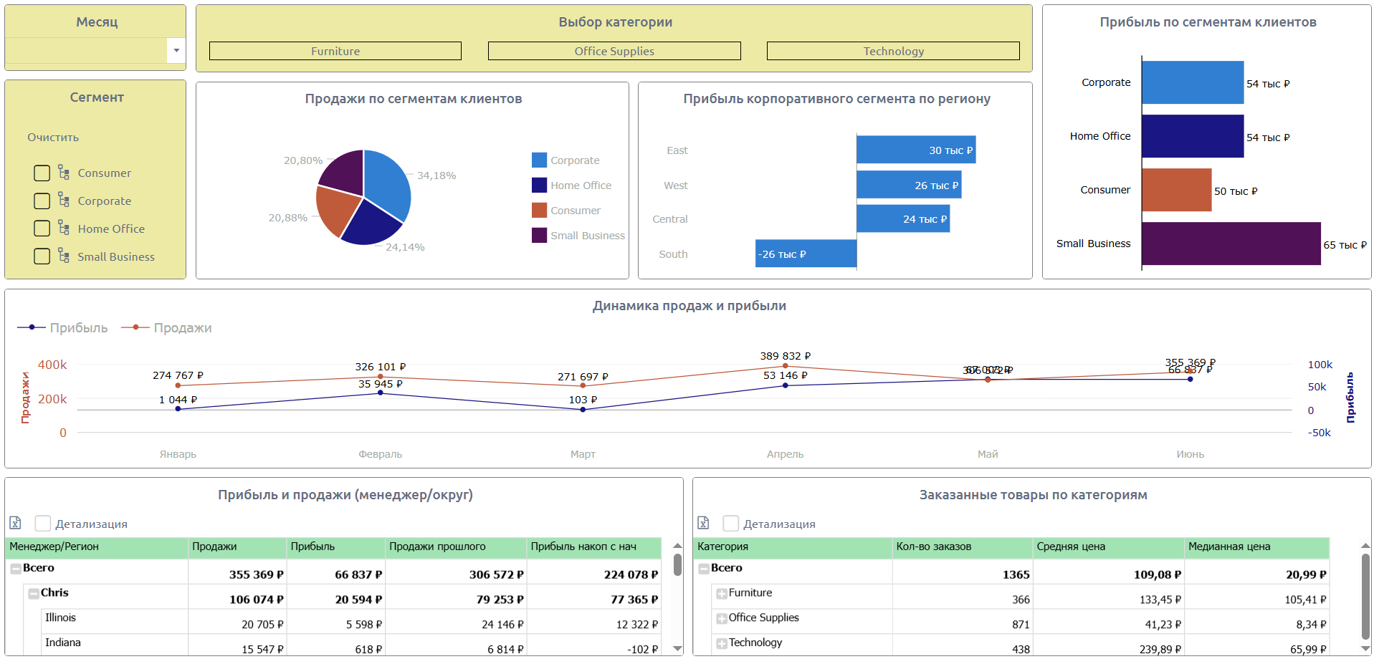Screen dimensions: 1374x659
Task: Click Очистить to clear segment filter
Action: click(x=53, y=138)
